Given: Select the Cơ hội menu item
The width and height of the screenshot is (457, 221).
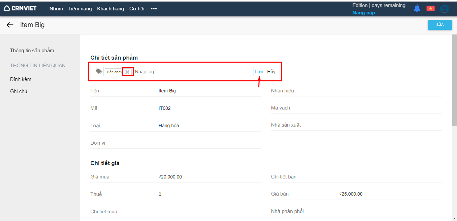Looking at the screenshot, I should (x=137, y=9).
